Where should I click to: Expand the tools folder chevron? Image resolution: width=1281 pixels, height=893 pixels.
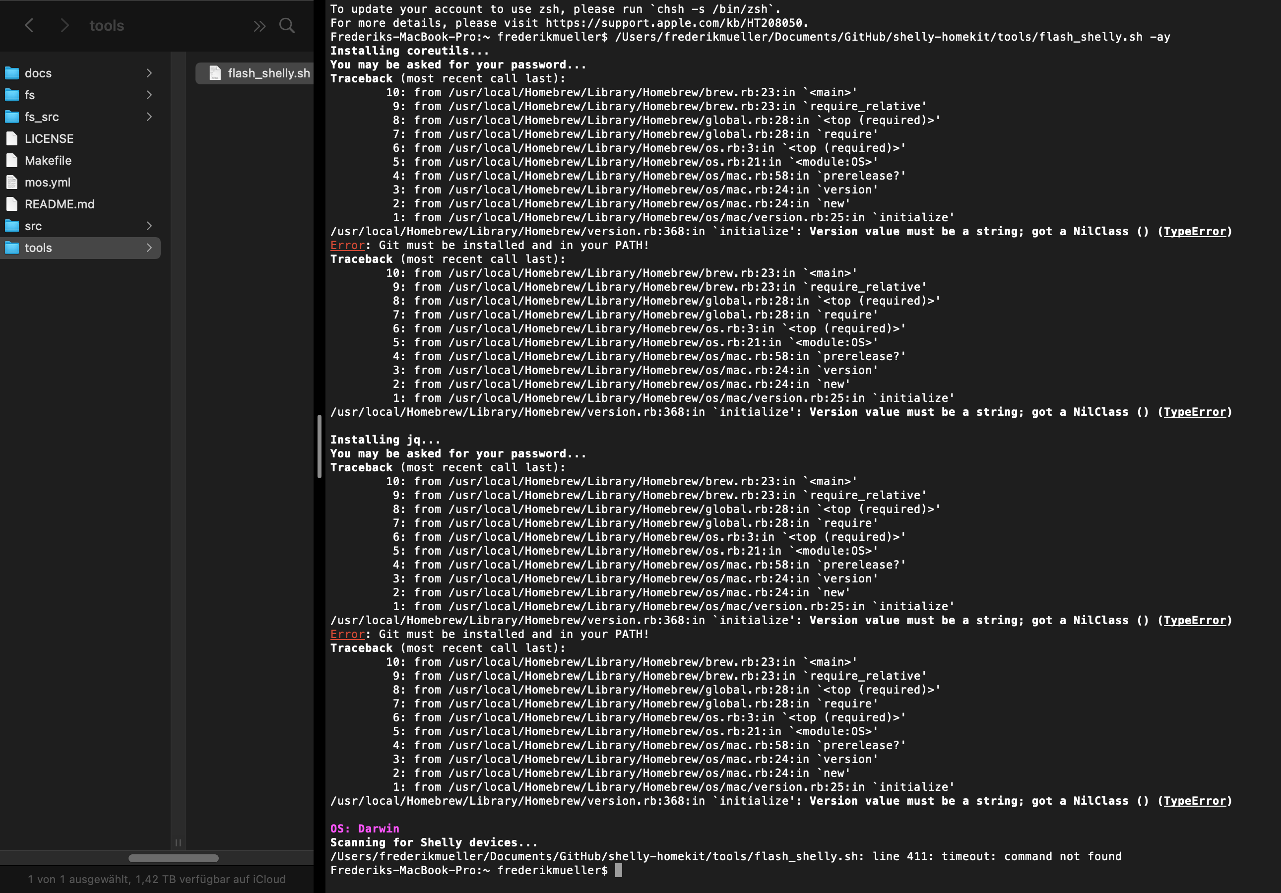(149, 248)
